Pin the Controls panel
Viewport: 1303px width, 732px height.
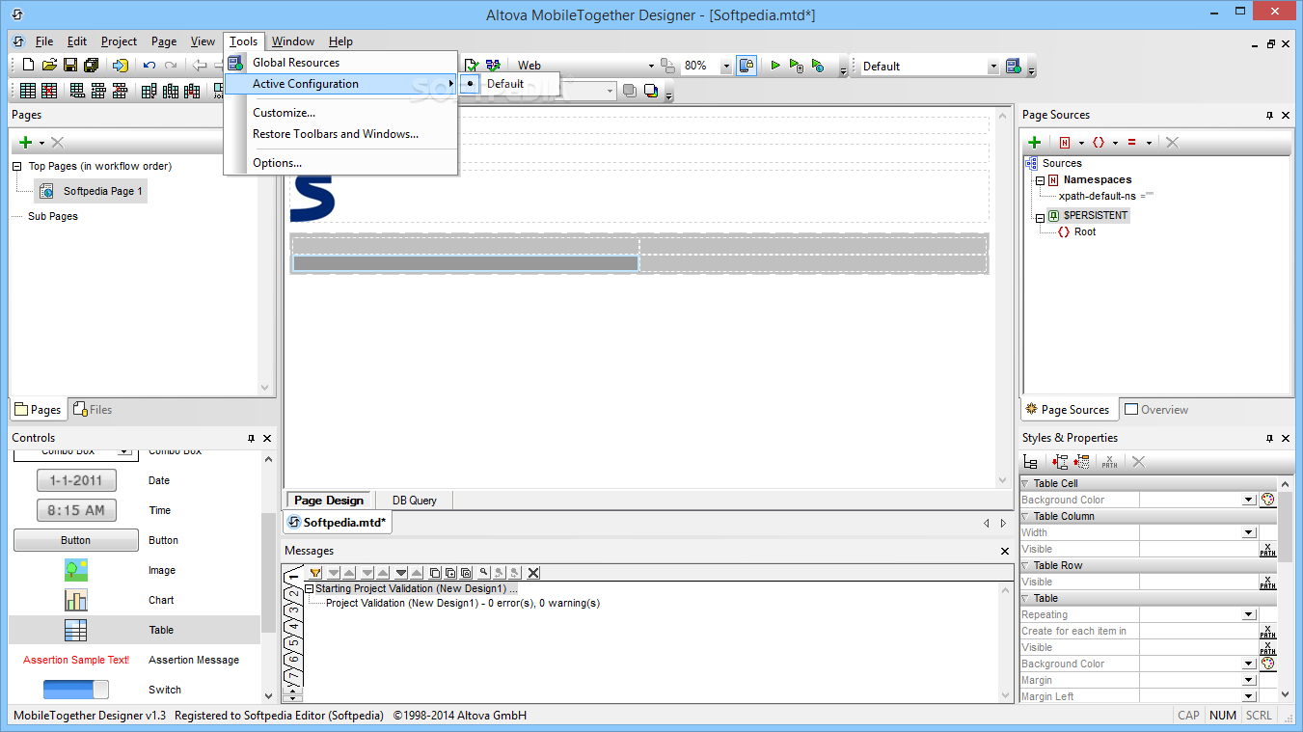click(251, 438)
